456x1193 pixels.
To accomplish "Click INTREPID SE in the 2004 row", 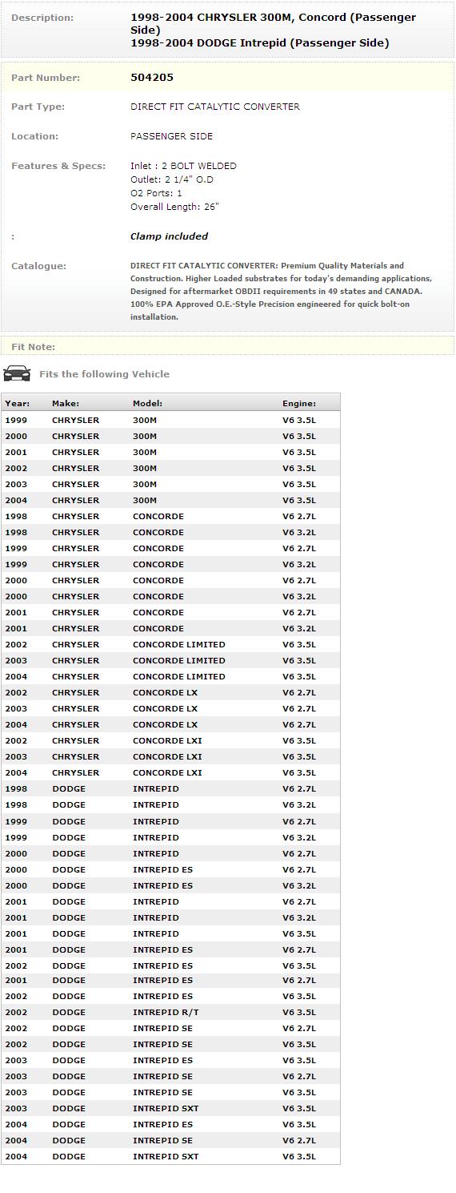I will [x=162, y=1140].
